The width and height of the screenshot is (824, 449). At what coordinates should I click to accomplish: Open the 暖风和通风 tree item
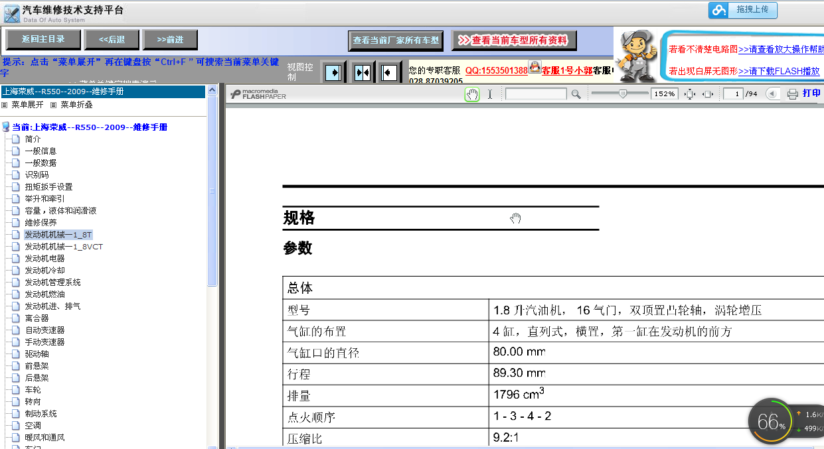[x=44, y=438]
